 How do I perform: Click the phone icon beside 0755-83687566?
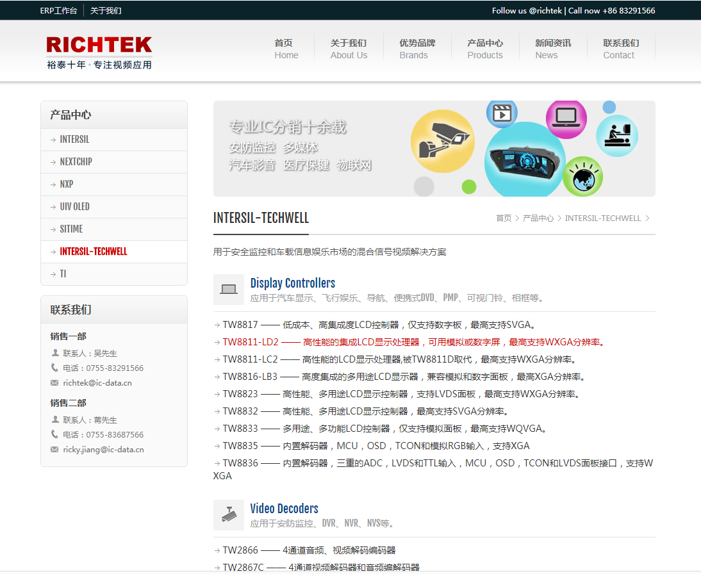(x=54, y=434)
